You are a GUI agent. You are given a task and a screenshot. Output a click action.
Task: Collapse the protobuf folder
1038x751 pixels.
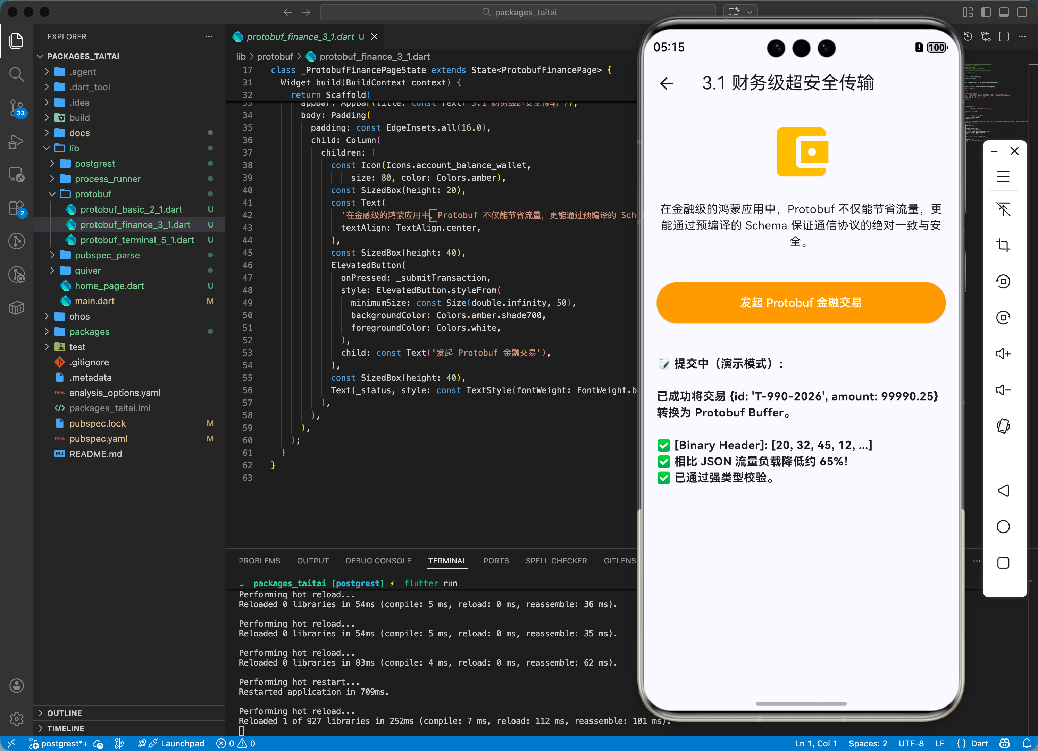93,194
